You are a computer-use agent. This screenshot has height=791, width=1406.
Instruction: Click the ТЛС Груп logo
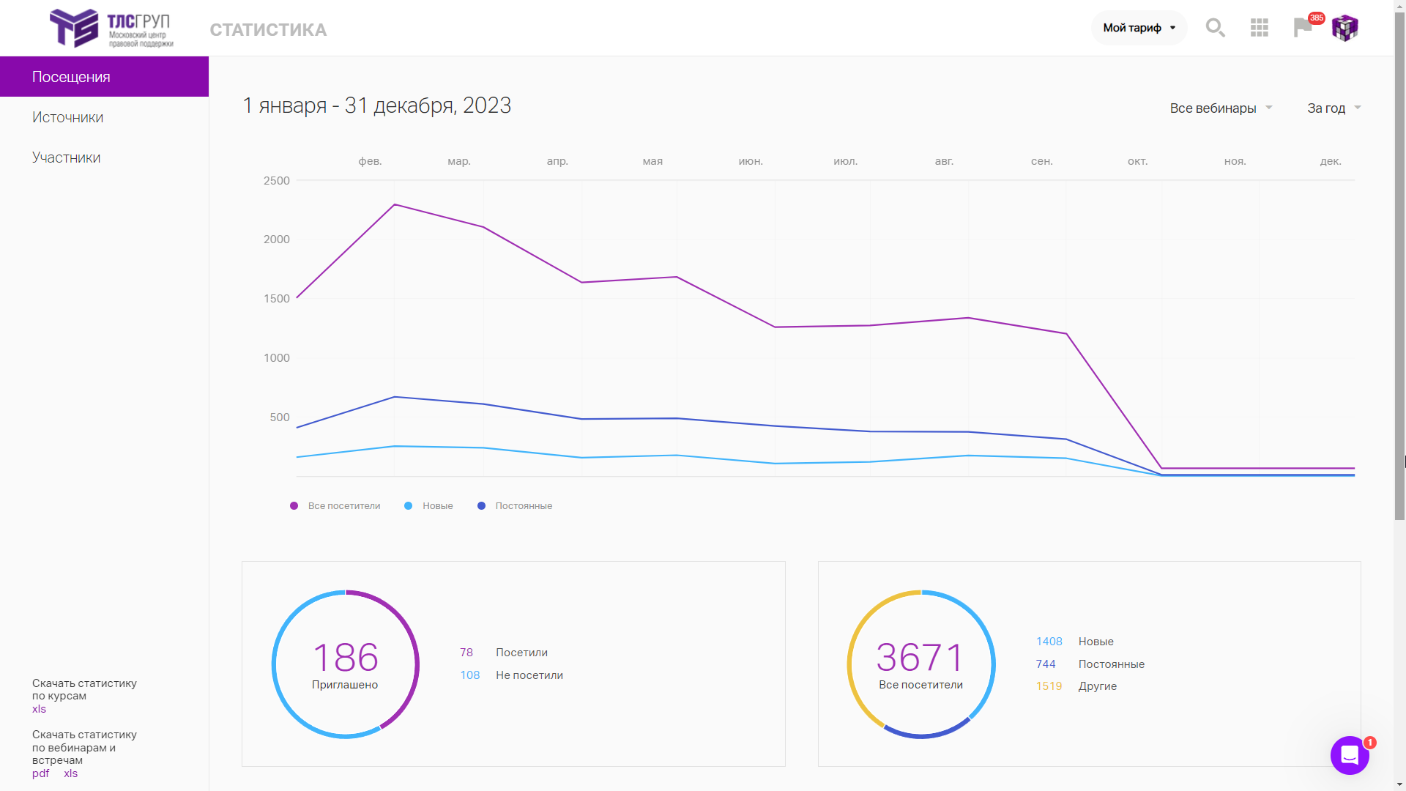[111, 29]
